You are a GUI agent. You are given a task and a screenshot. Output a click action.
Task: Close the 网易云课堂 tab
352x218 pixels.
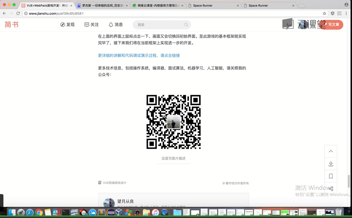pos(182,5)
